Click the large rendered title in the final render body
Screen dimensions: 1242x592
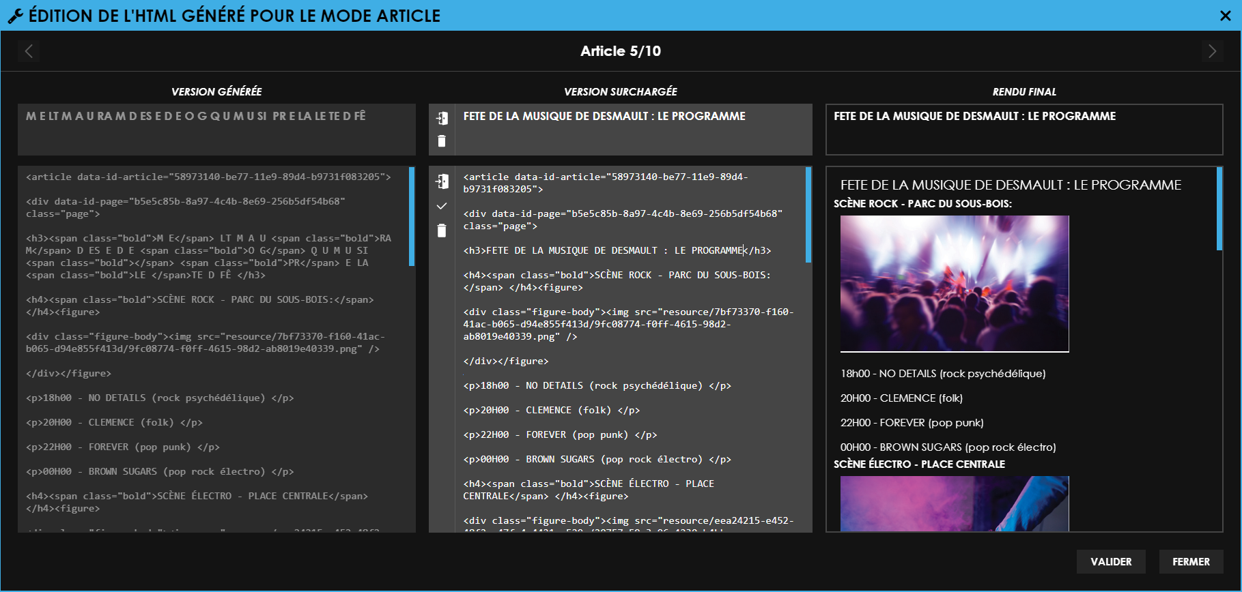click(x=1011, y=185)
